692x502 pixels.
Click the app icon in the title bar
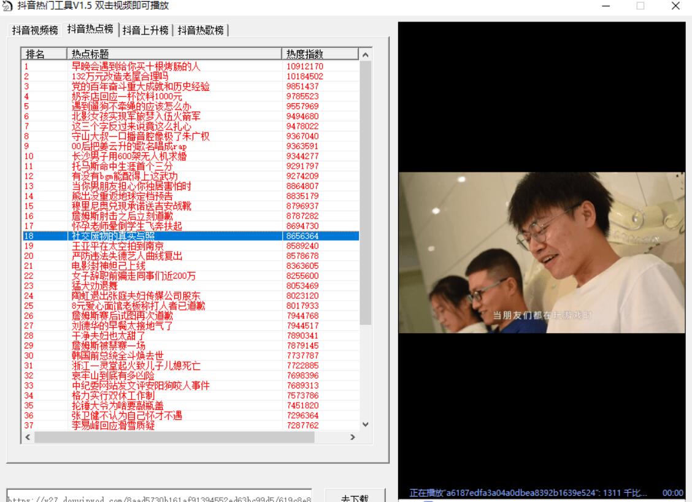click(7, 6)
